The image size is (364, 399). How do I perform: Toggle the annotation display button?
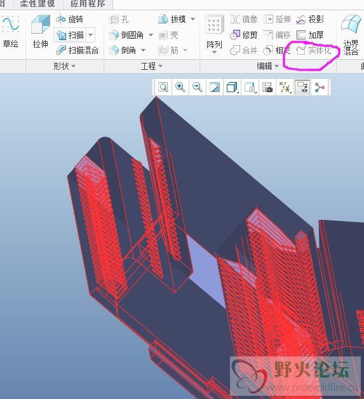point(302,87)
